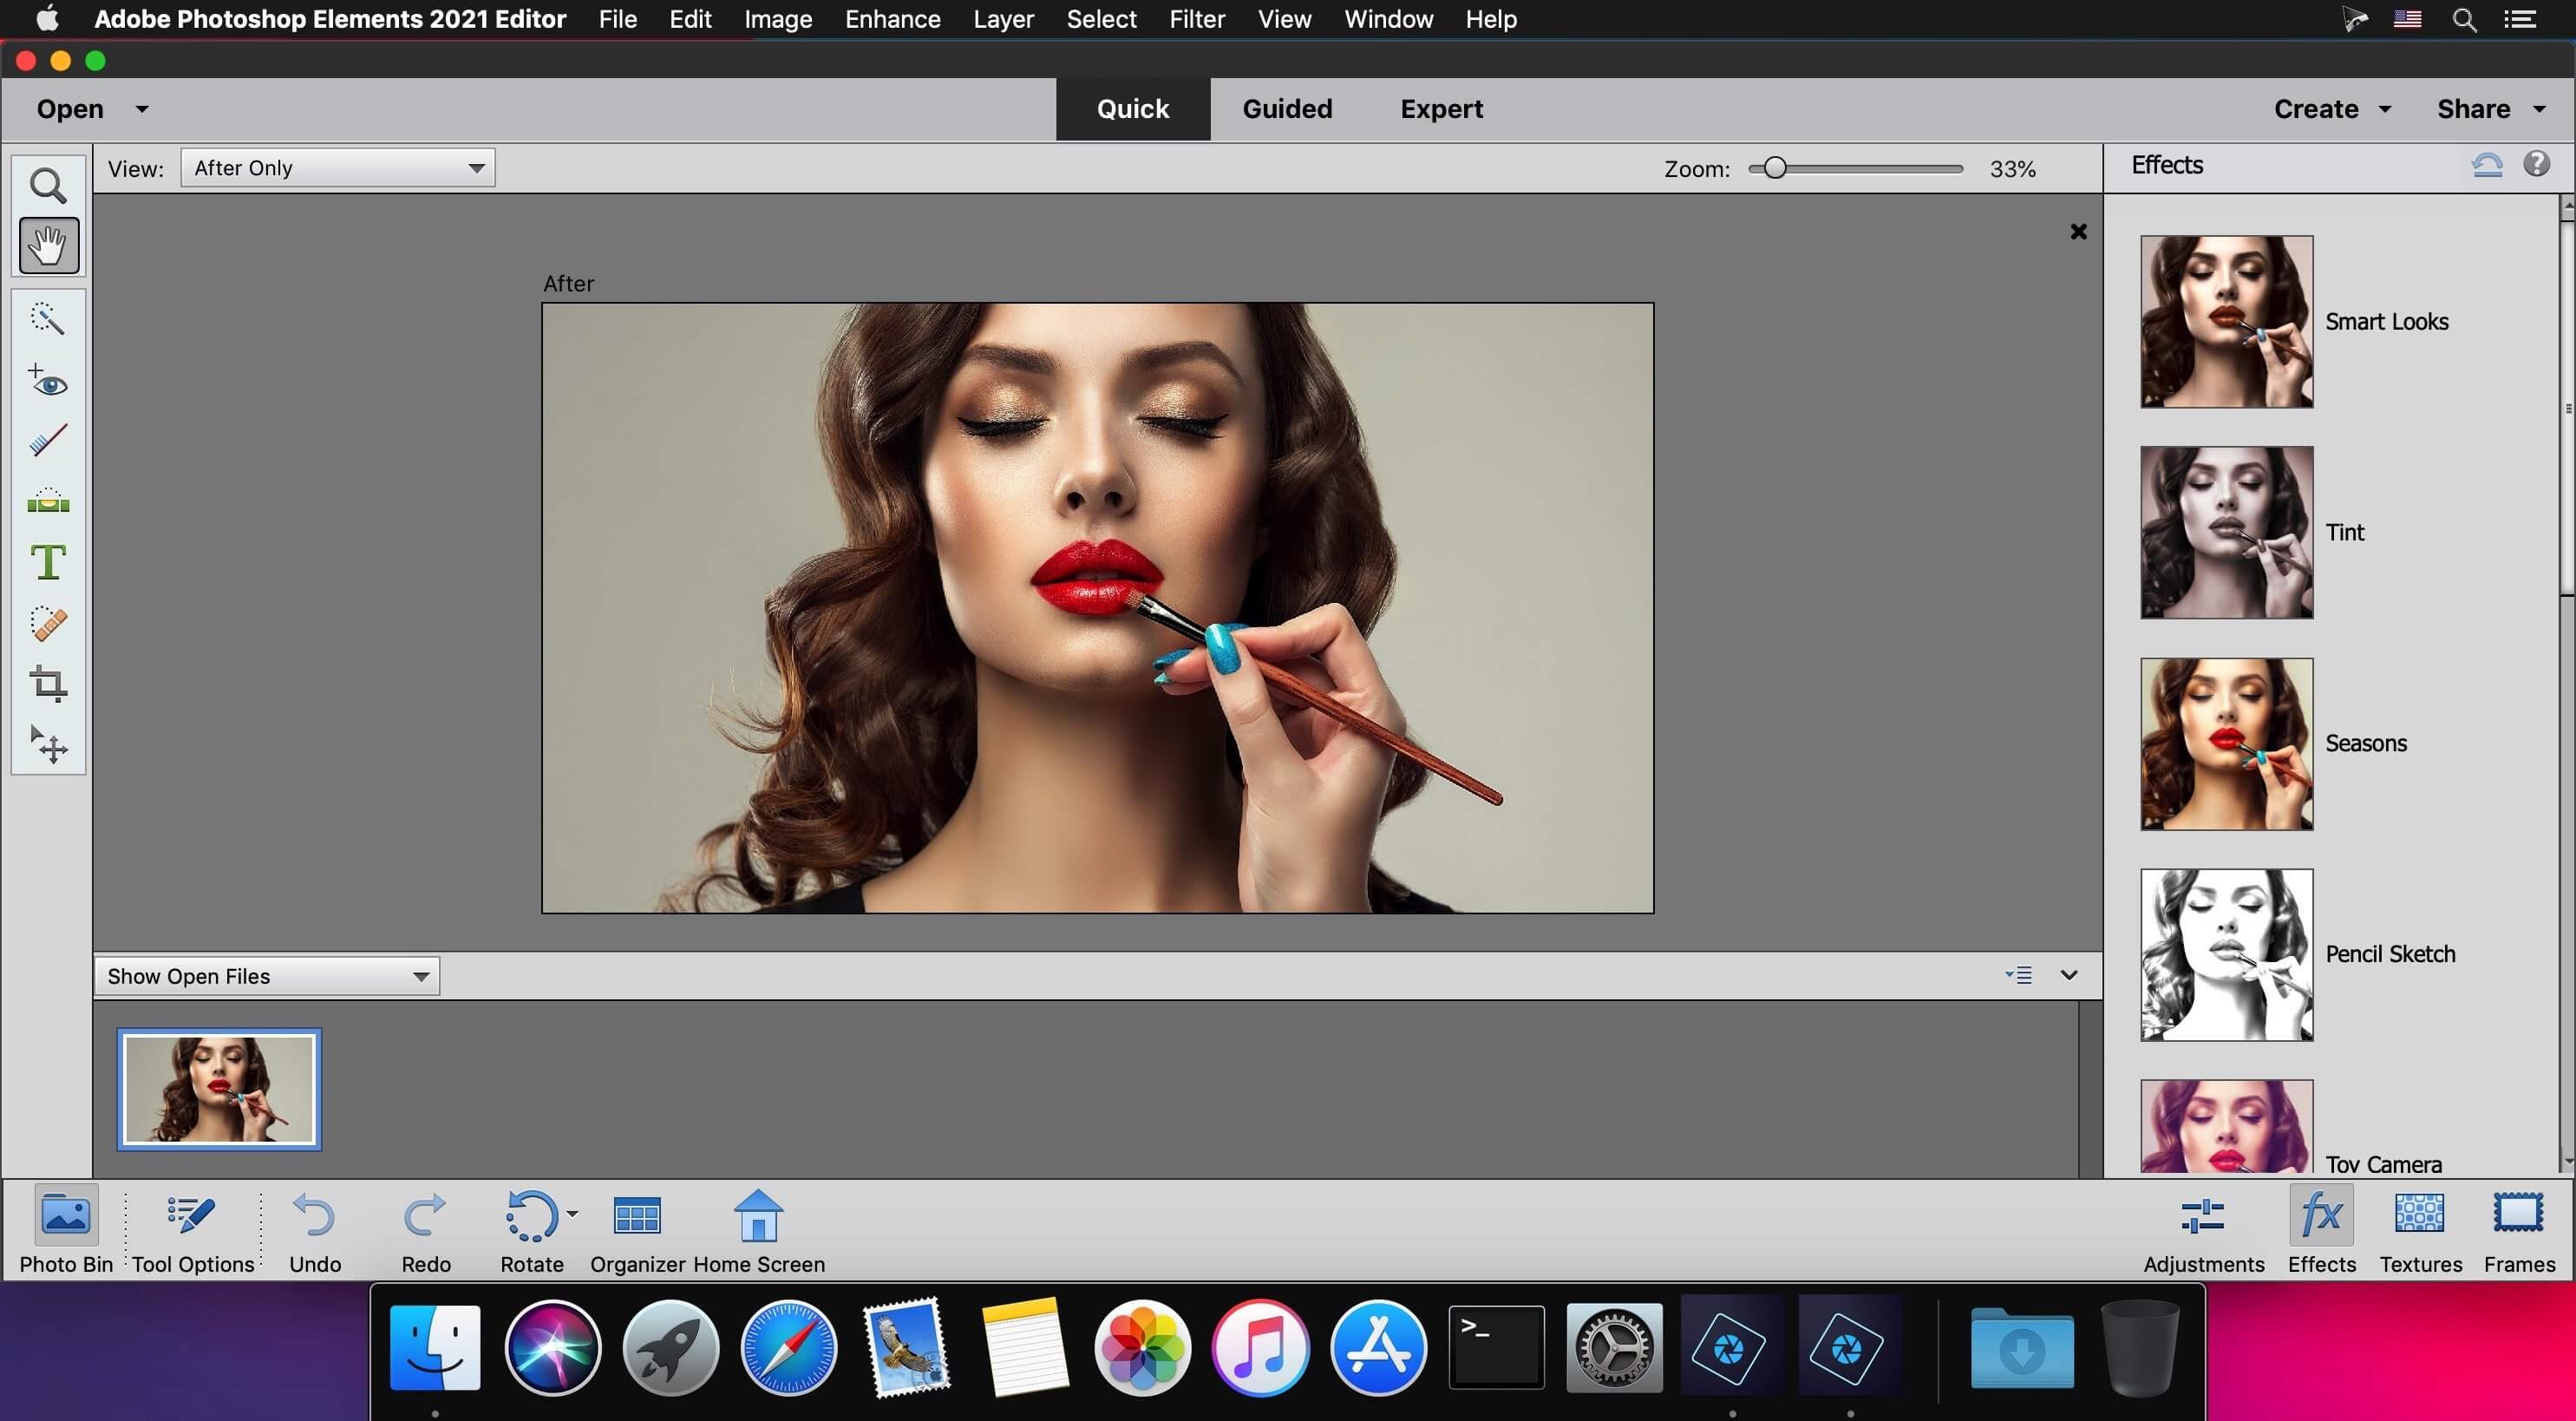Screen dimensions: 2576x1421
Task: Switch to the Guided tab
Action: (1287, 108)
